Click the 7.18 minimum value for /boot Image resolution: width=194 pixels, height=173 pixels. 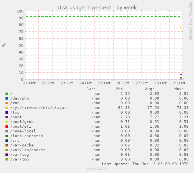point(125,117)
